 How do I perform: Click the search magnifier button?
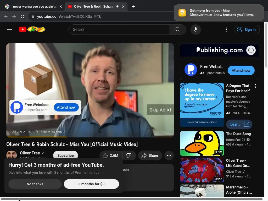coord(178,30)
